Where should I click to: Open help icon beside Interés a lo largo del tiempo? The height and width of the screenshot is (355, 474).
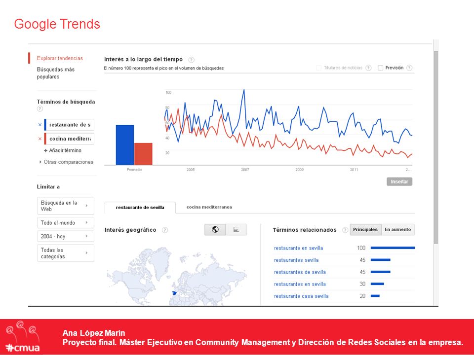[x=191, y=60]
